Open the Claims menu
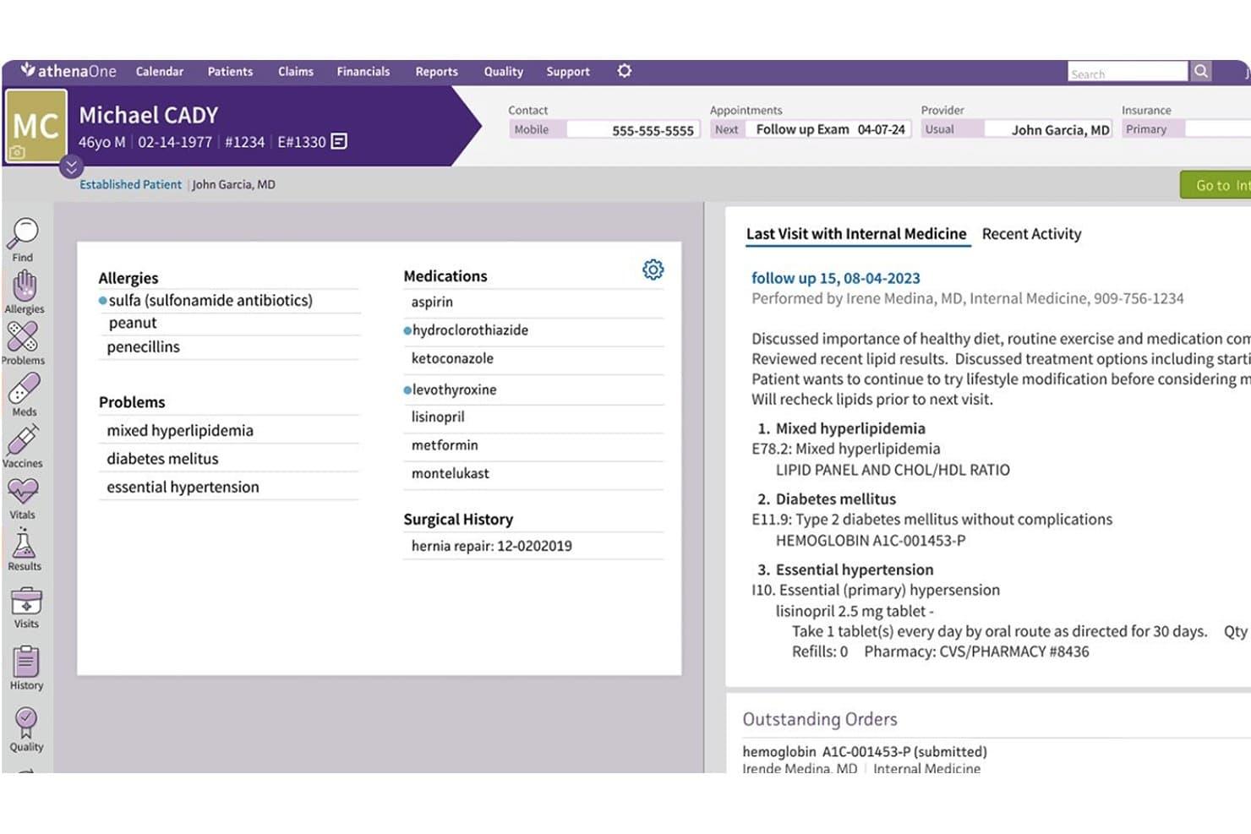Image resolution: width=1251 pixels, height=834 pixels. [296, 72]
